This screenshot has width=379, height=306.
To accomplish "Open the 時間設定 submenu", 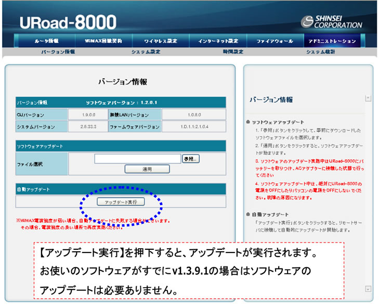I will 233,52.
